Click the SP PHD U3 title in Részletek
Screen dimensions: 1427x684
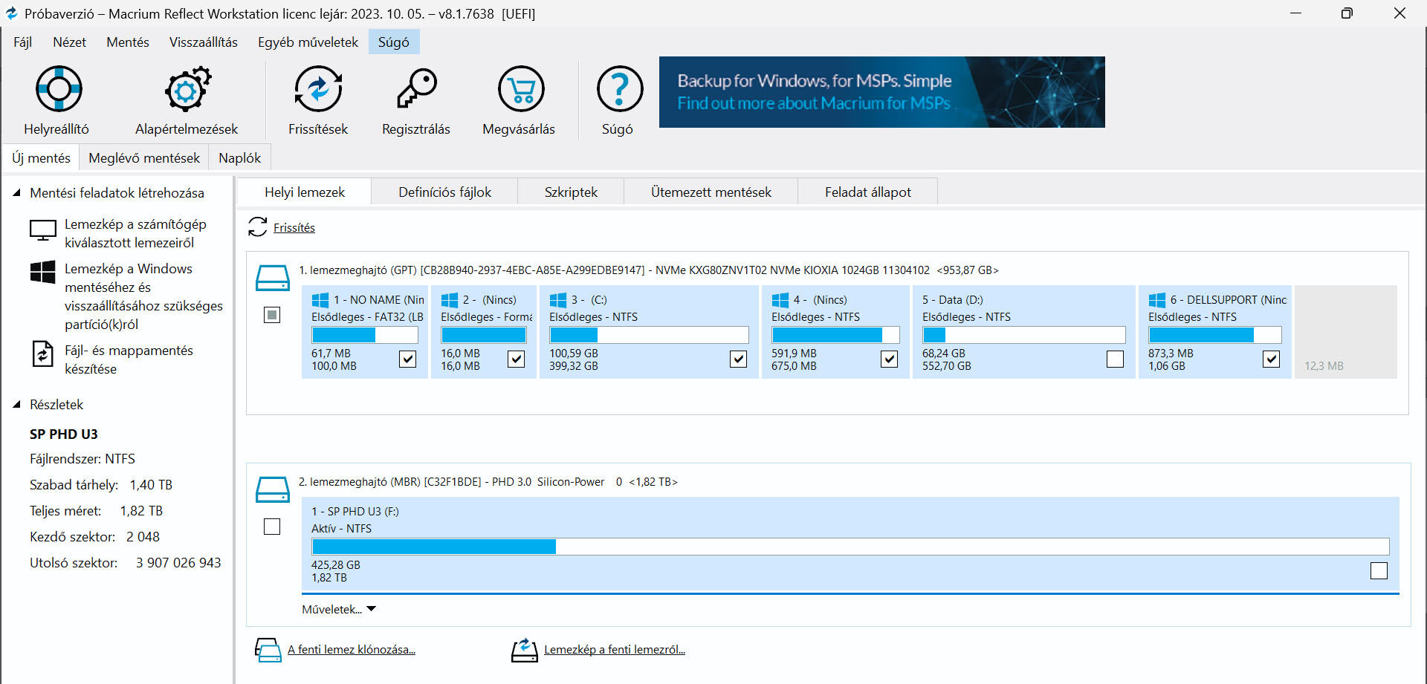(x=64, y=434)
